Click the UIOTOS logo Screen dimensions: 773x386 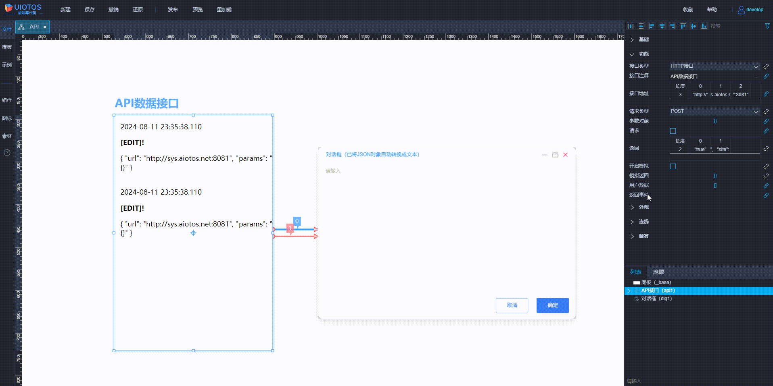[x=23, y=9]
